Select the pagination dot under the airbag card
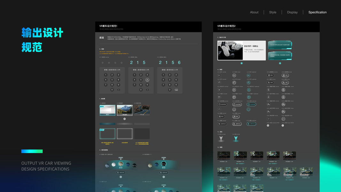 point(241,63)
